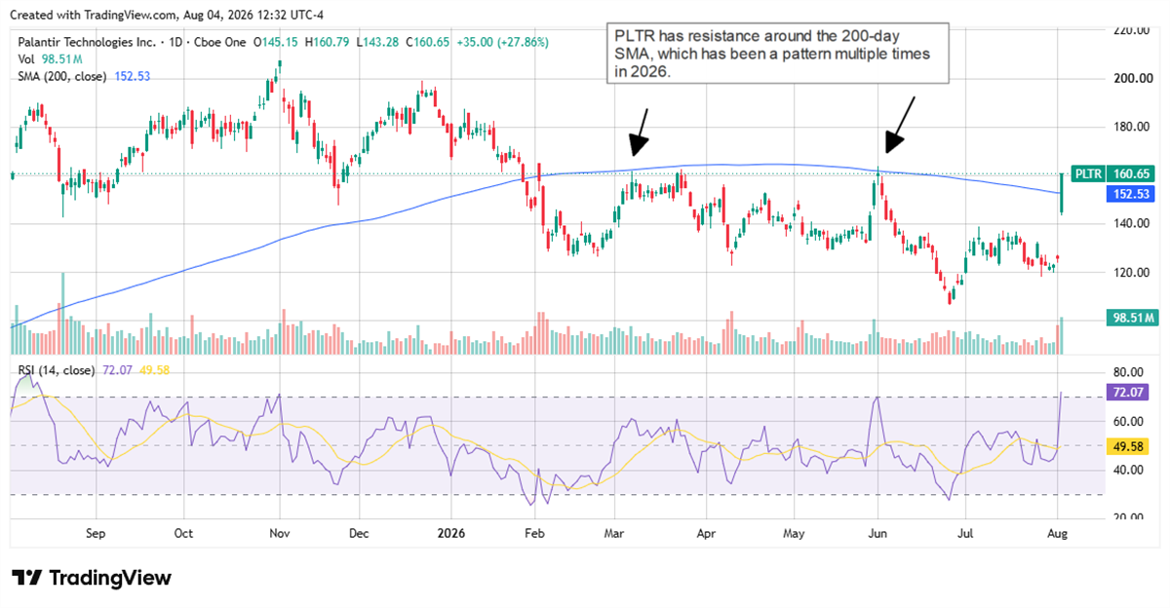Click the Sep label on the time axis
1170x608 pixels.
coord(96,535)
